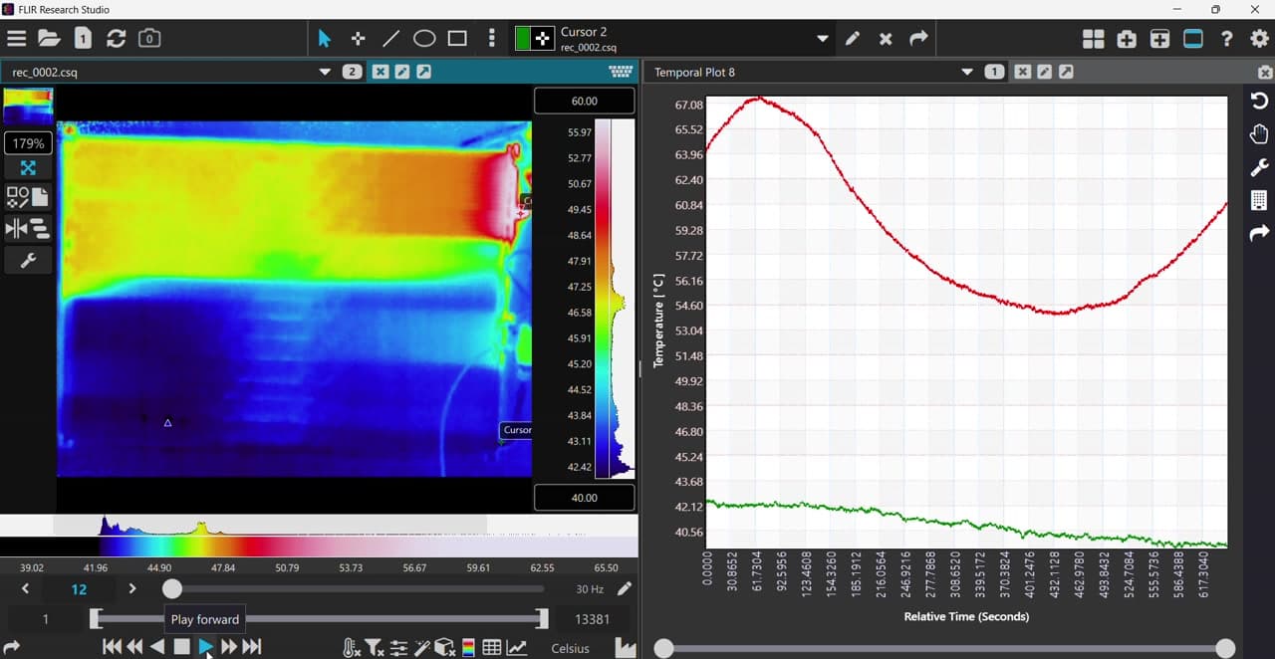The height and width of the screenshot is (659, 1275).
Task: Open help with the question mark icon
Action: (1227, 39)
